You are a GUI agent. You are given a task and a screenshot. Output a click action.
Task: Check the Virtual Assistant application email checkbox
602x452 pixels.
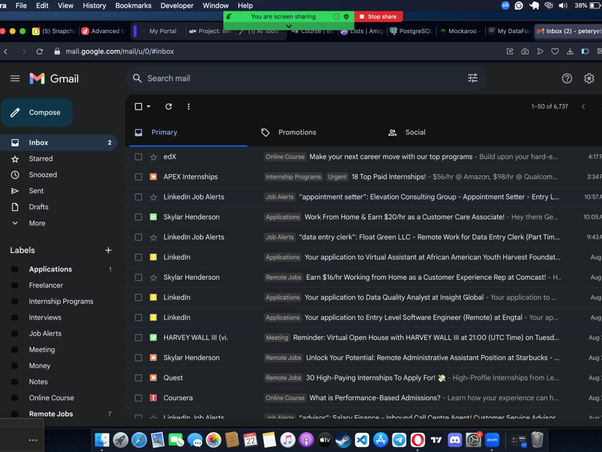coord(138,257)
